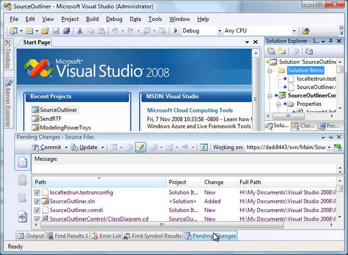Image resolution: width=348 pixels, height=255 pixels.
Task: Switch to the Find Results 1 tab
Action: click(67, 236)
